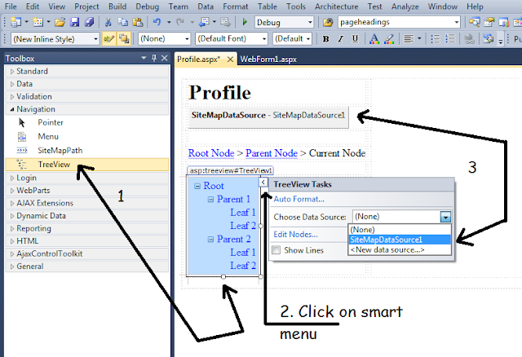Open the Tools menu
Screen dimensions: 522x357
(296, 7)
